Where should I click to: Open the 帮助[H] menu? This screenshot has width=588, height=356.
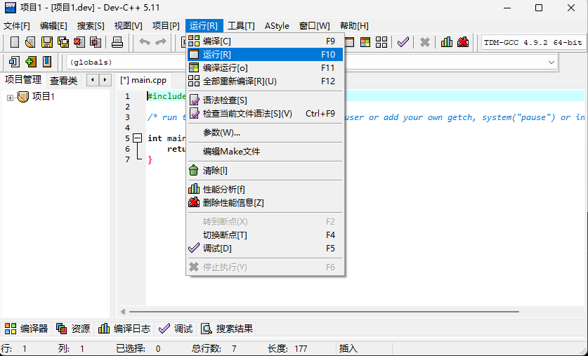coord(354,26)
